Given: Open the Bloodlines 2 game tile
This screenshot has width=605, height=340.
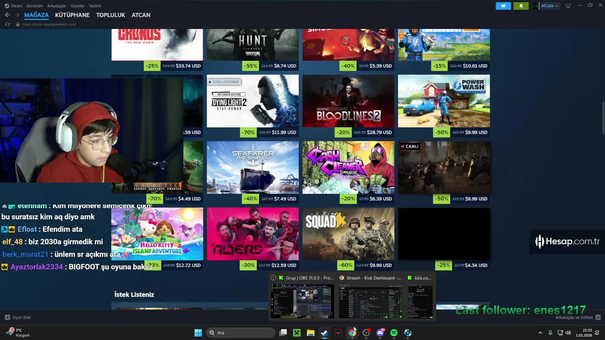Looking at the screenshot, I should click(348, 101).
